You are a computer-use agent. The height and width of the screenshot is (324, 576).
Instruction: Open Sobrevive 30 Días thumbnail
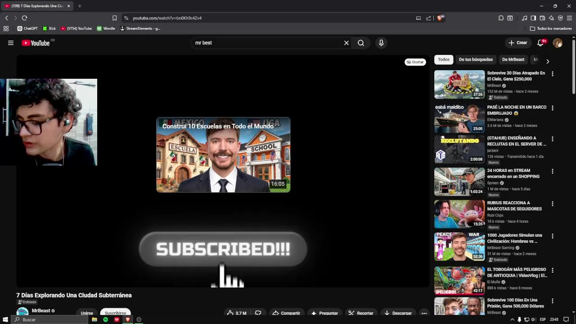[x=459, y=84]
